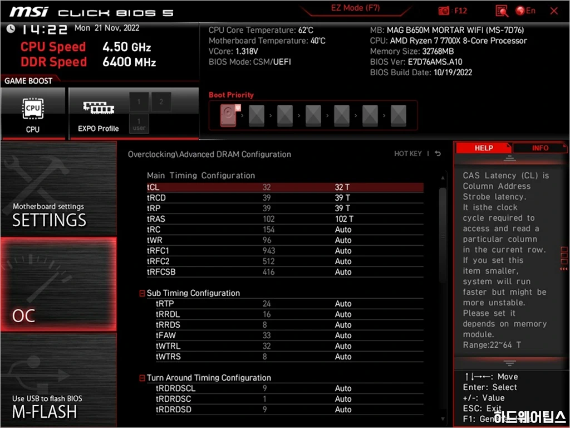Select the sixth boot priority slot

pos(370,116)
